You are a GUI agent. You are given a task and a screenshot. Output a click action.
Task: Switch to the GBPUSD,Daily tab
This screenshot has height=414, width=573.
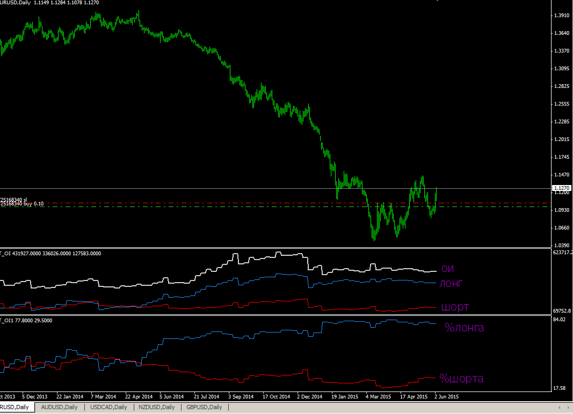point(204,407)
